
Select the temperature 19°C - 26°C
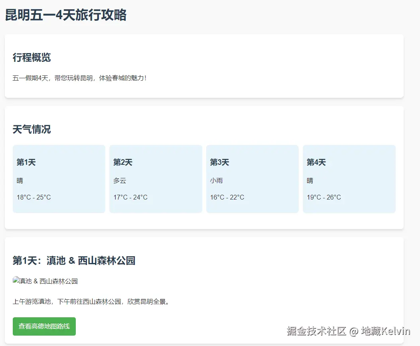click(324, 197)
